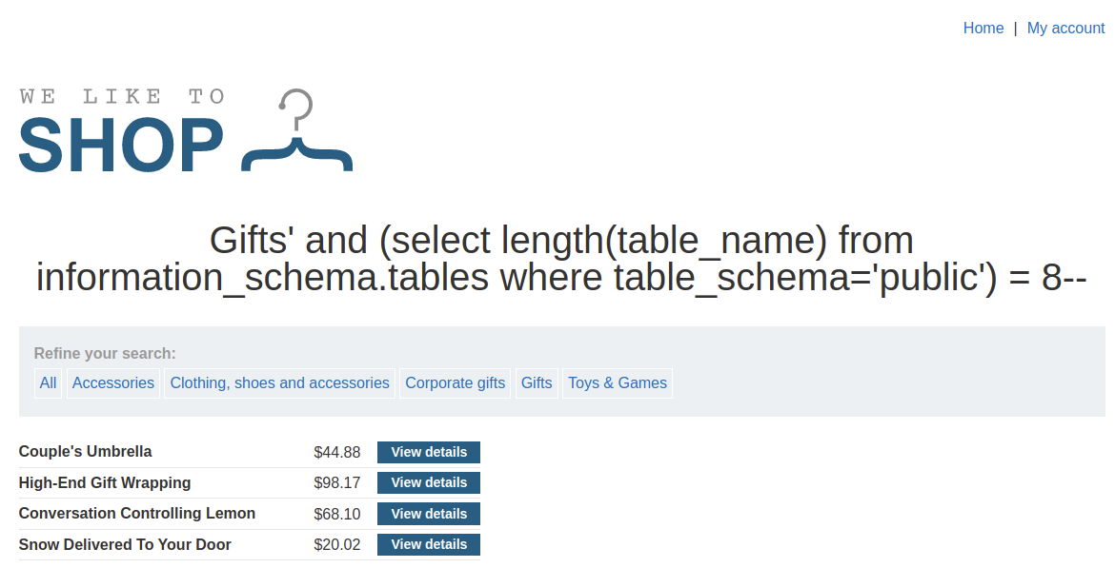This screenshot has width=1115, height=568.
Task: Select the Corporate gifts category
Action: click(x=455, y=383)
